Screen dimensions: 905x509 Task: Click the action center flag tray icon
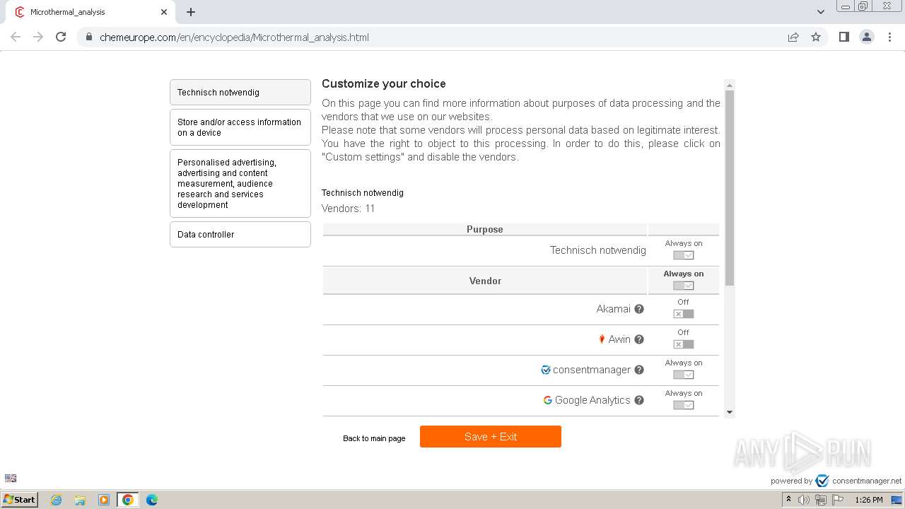click(x=838, y=500)
